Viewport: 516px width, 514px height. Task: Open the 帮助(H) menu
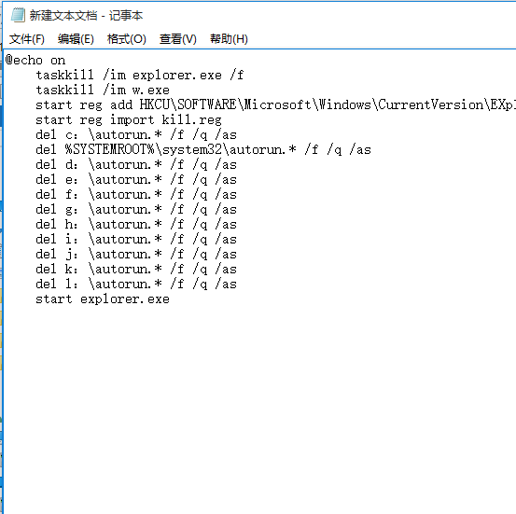229,39
